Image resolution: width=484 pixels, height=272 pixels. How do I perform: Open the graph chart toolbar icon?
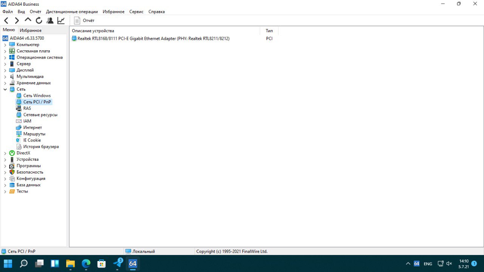61,20
